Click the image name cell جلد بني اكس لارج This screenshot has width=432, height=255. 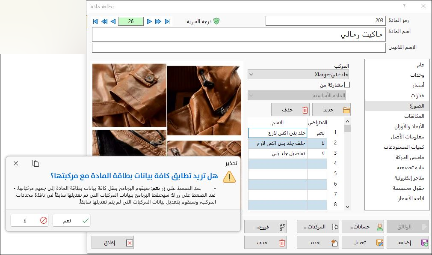click(278, 133)
